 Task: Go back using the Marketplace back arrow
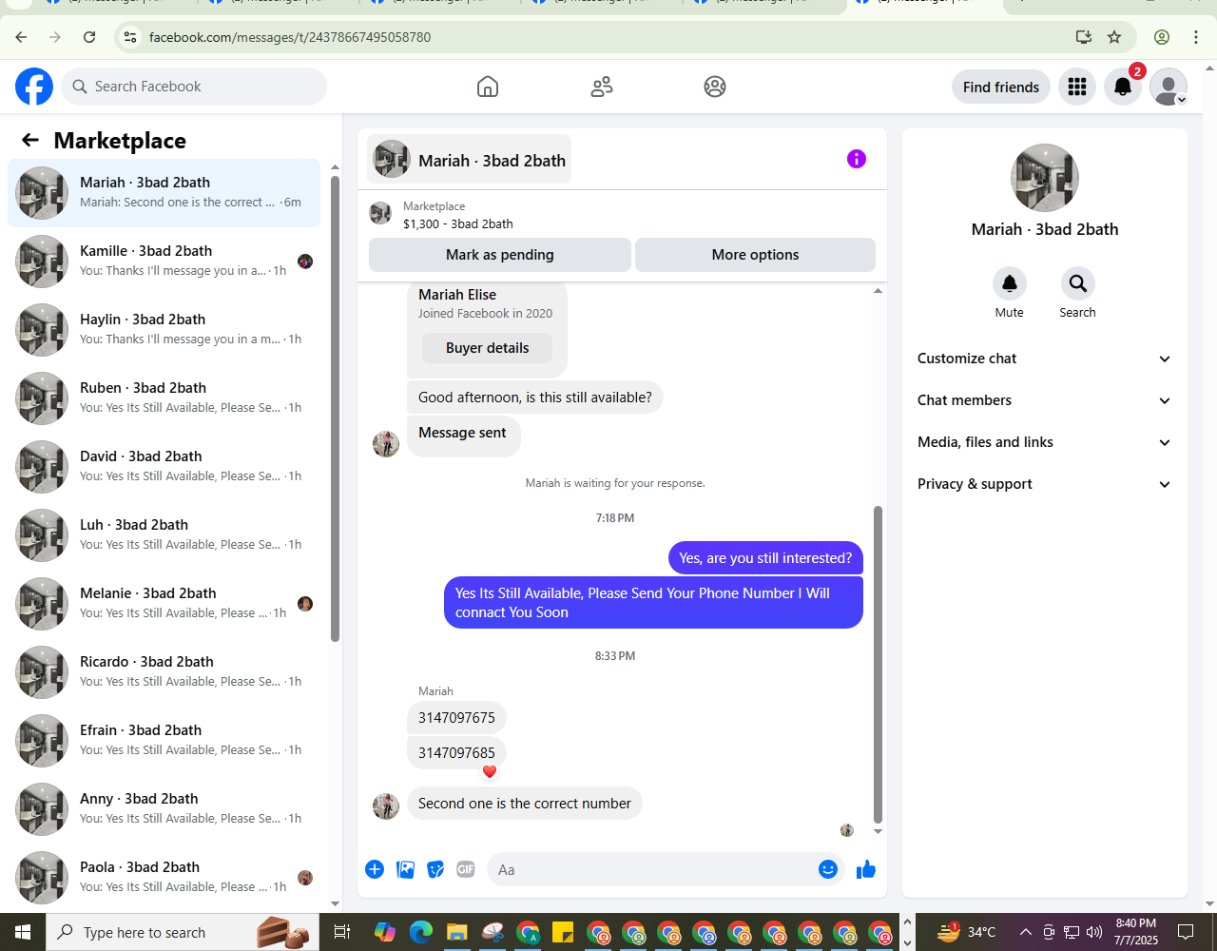pos(30,141)
